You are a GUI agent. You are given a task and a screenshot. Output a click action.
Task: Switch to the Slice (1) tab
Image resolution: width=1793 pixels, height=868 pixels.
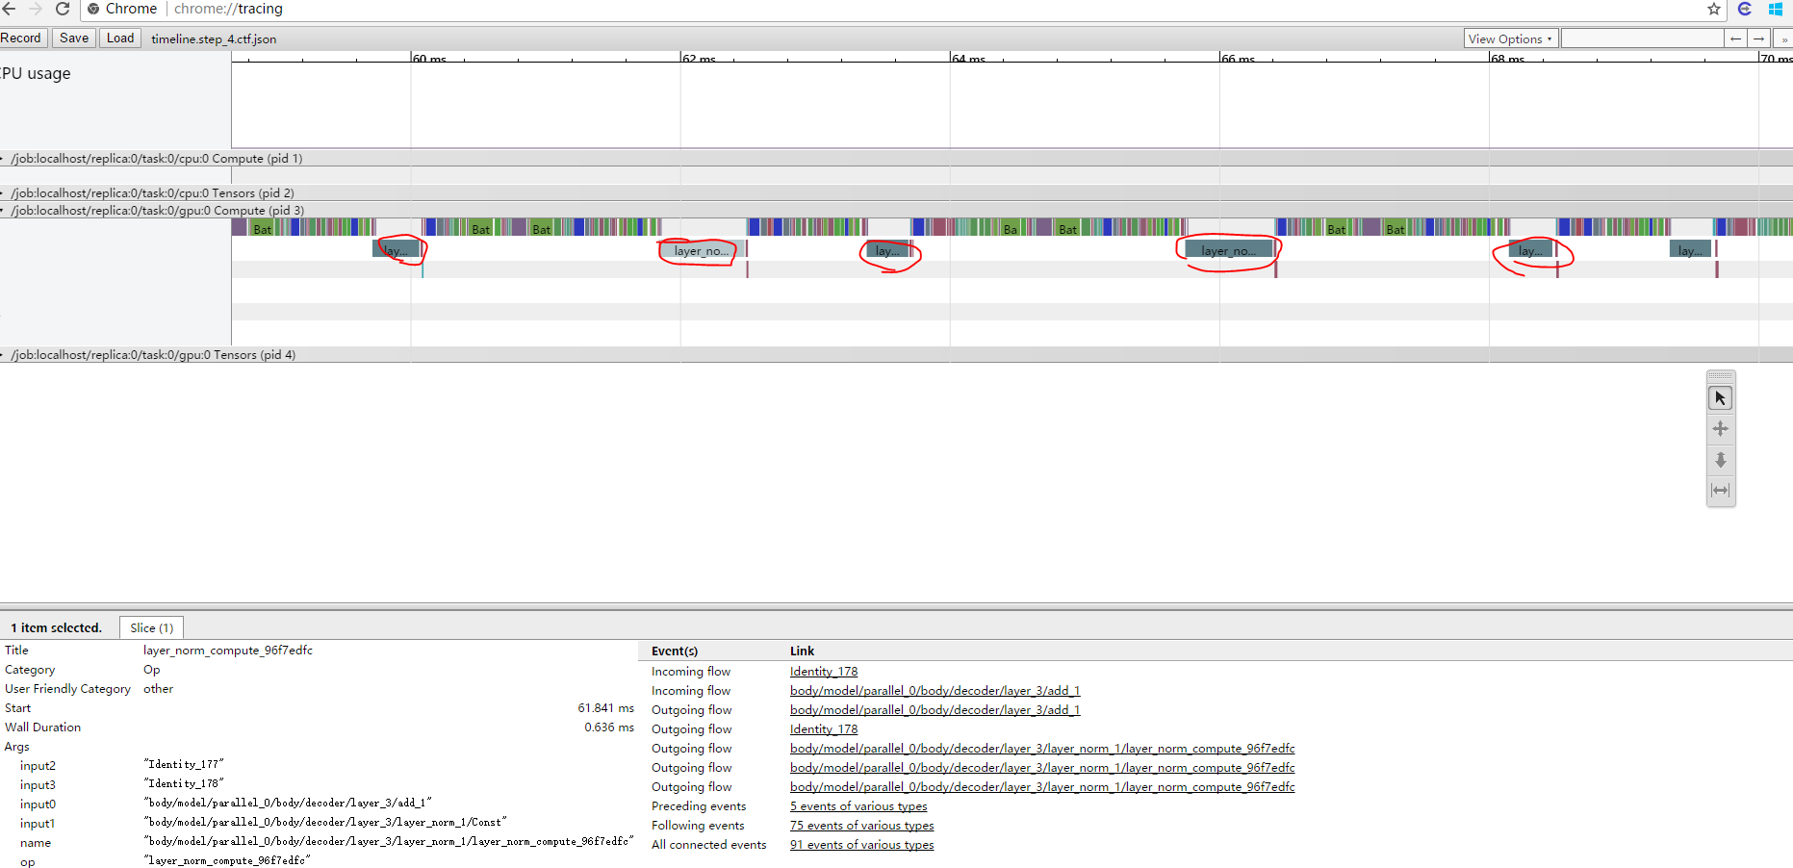[151, 626]
